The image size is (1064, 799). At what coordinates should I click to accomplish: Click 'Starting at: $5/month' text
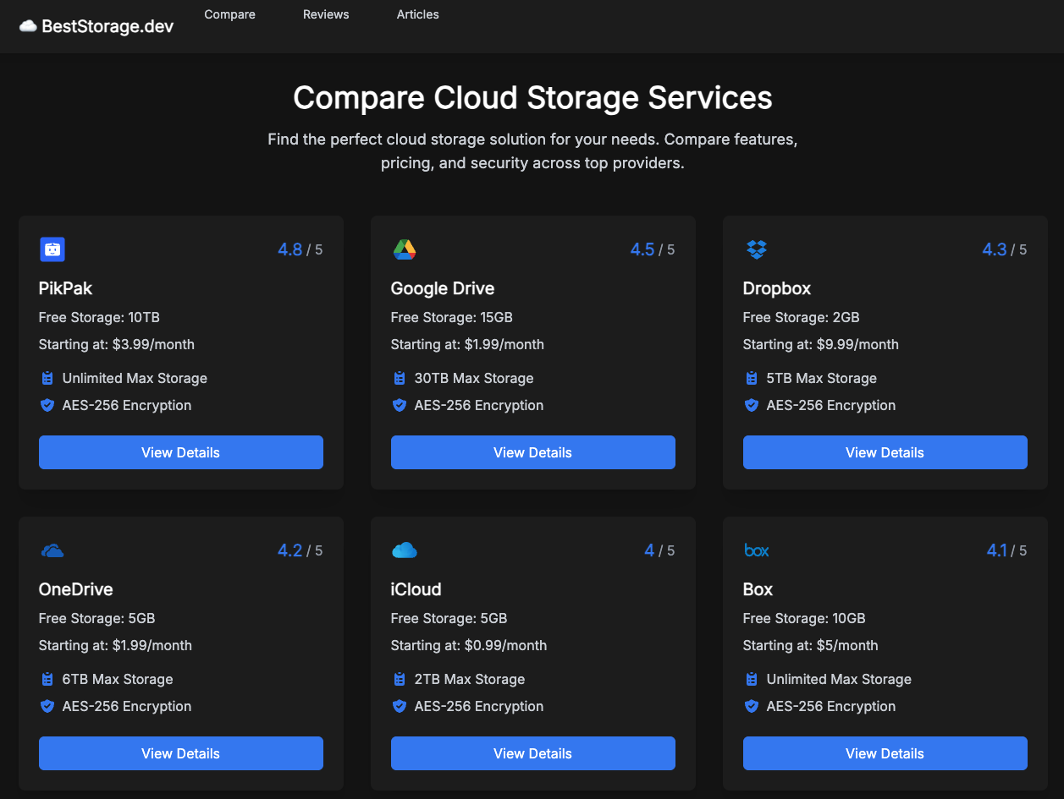[x=811, y=645]
